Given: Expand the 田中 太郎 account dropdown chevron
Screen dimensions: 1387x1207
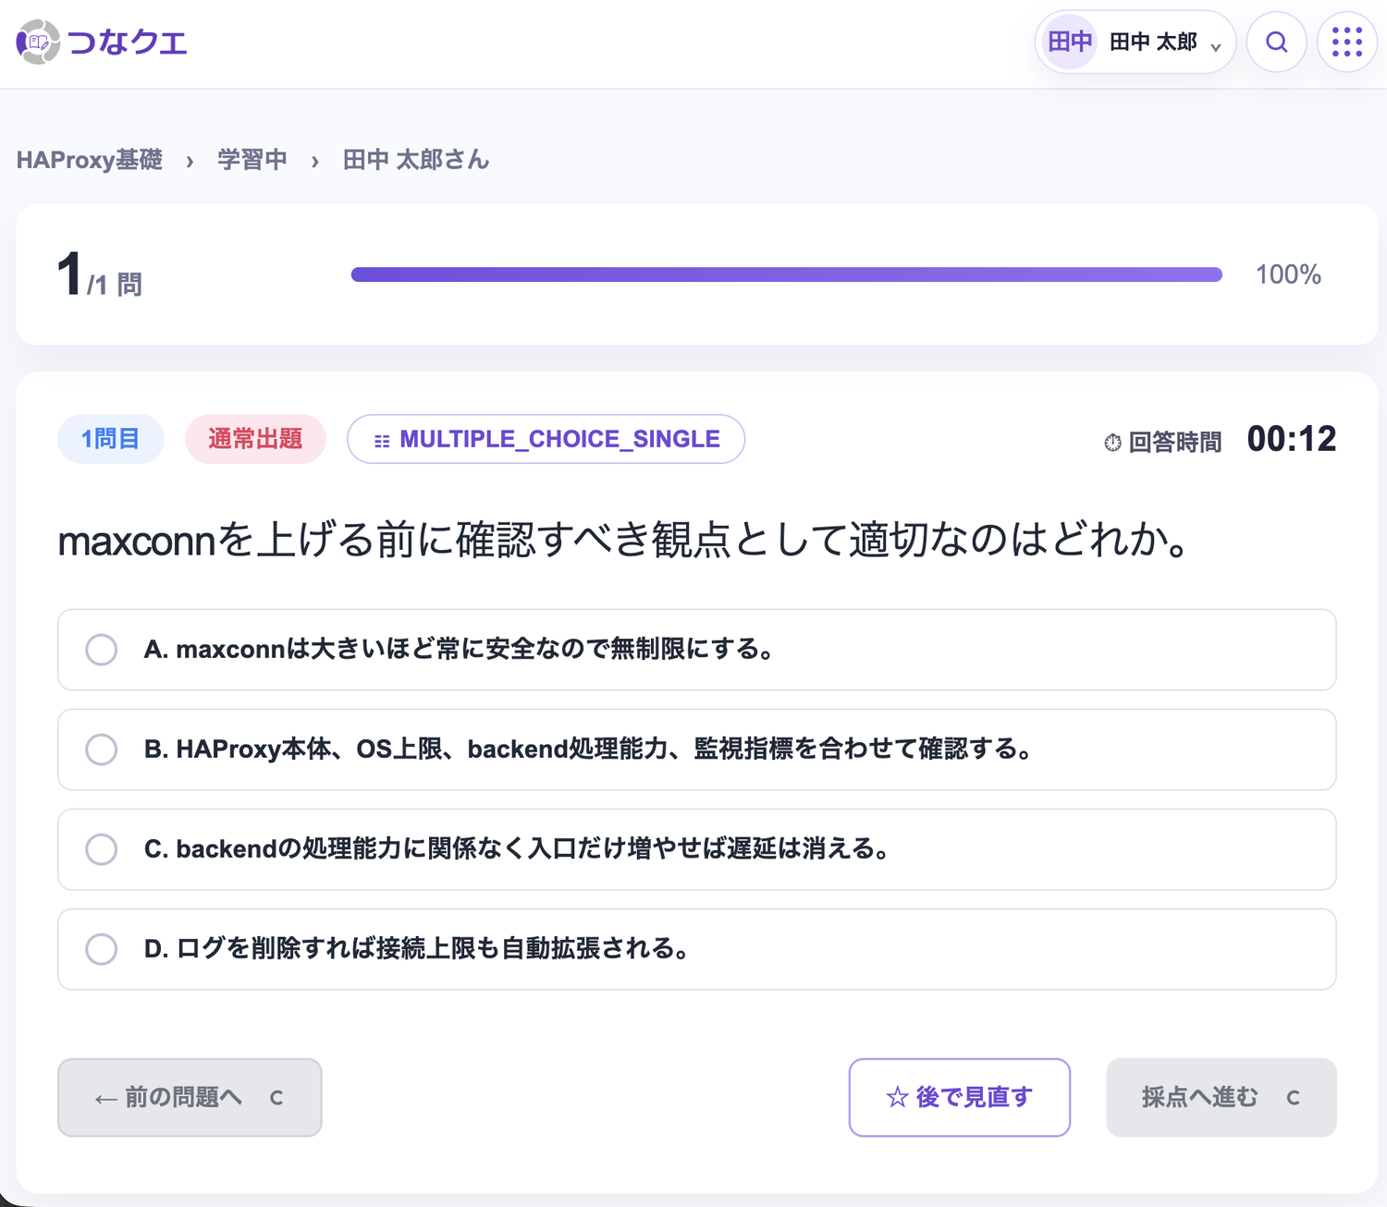Looking at the screenshot, I should pyautogui.click(x=1215, y=46).
